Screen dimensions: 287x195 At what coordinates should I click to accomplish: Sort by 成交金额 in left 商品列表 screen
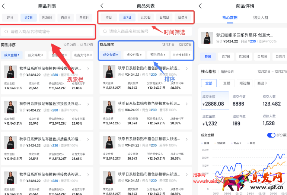(12, 55)
